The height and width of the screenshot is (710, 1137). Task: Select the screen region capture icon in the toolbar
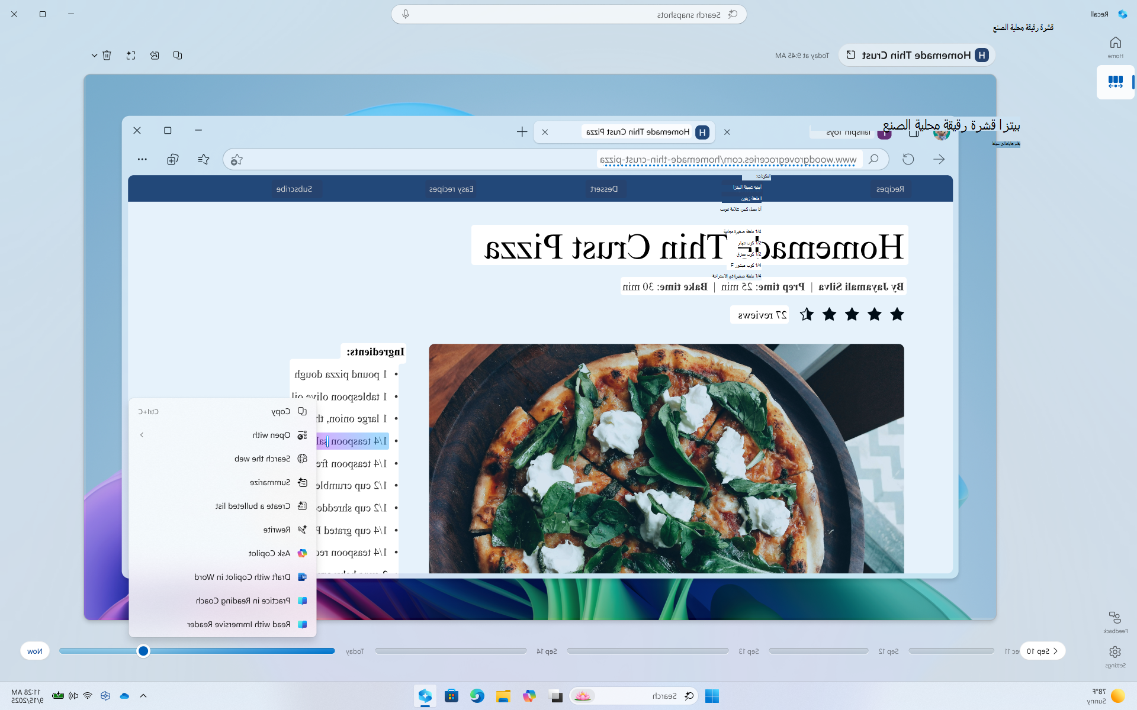pyautogui.click(x=131, y=55)
